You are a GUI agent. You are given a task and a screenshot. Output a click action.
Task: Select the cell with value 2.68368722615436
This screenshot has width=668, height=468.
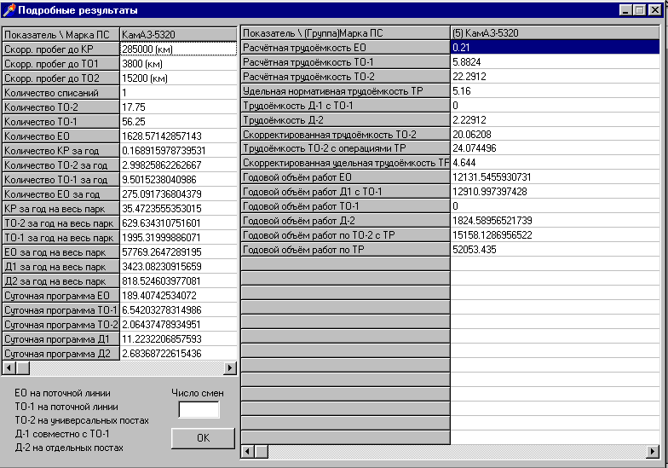179,353
